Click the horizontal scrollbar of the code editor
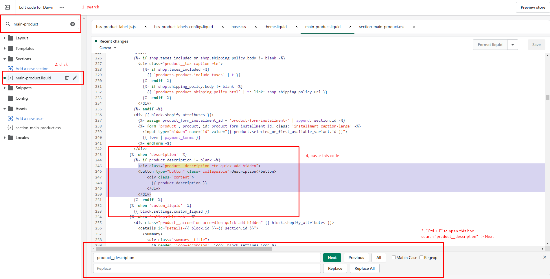 (184, 249)
